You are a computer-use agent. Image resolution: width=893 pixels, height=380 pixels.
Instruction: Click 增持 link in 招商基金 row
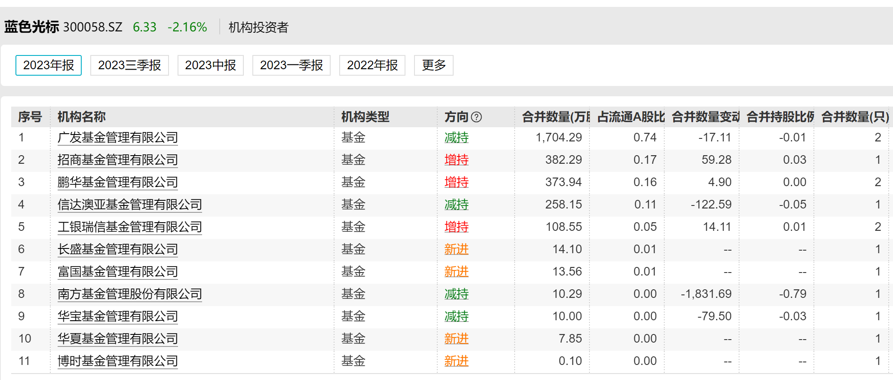[x=457, y=160]
